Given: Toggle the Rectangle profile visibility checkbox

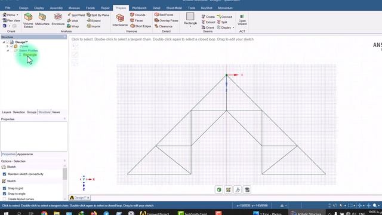Looking at the screenshot, I should click(x=16, y=55).
